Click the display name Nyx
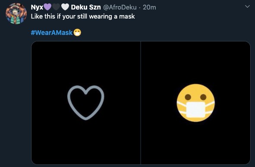255x167 pixels. coord(37,7)
